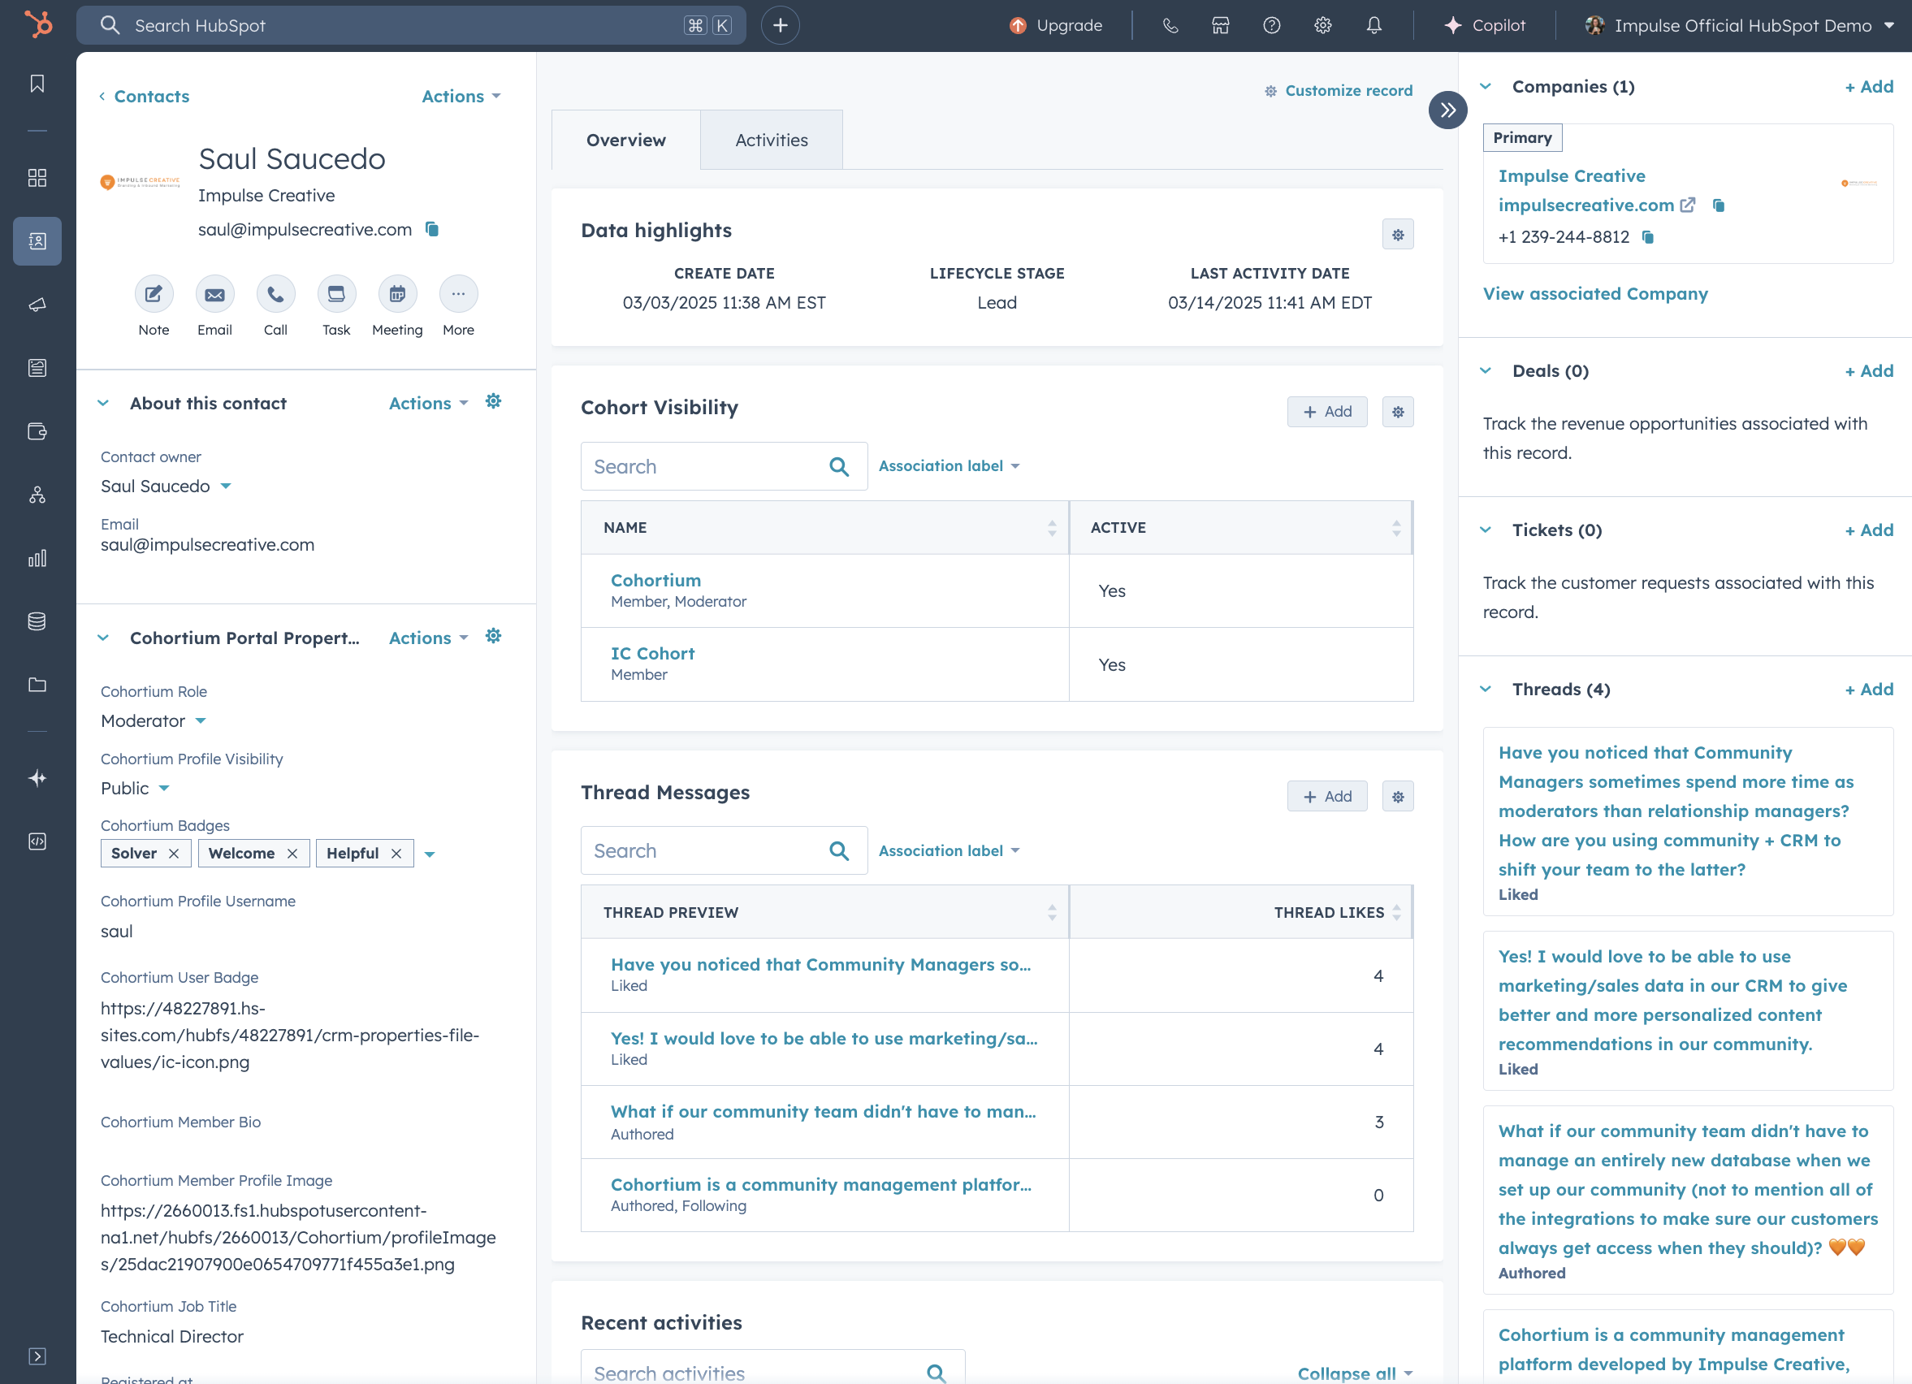Viewport: 1912px width, 1384px height.
Task: Open Copilot
Action: pyautogui.click(x=1486, y=25)
